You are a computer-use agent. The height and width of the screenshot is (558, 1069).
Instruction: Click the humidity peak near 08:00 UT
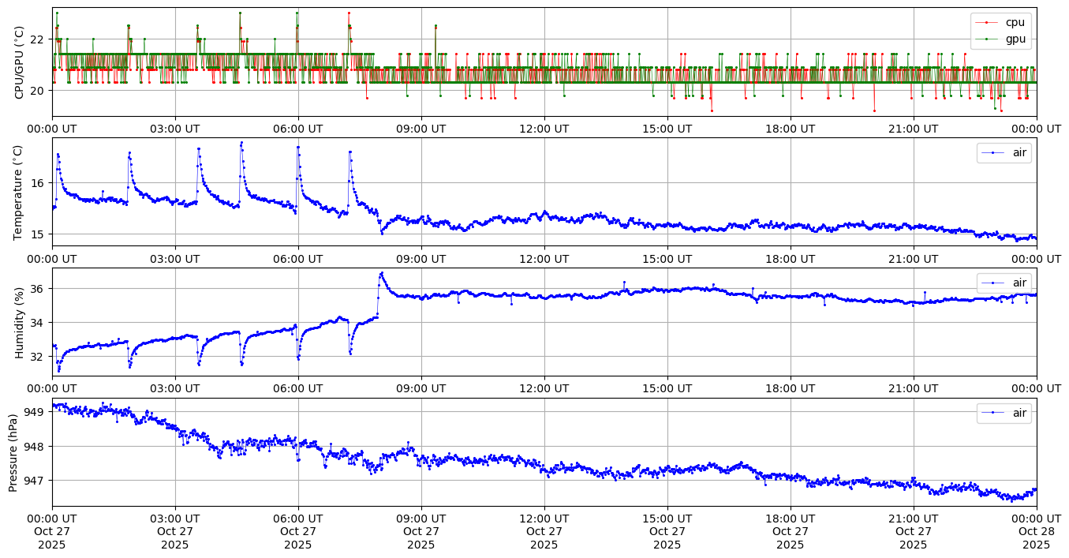point(382,273)
